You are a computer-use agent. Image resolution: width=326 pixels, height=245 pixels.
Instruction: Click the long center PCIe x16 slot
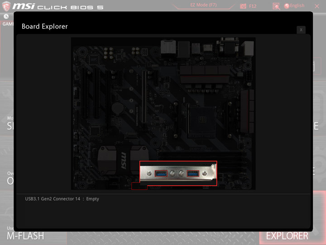coord(144,98)
